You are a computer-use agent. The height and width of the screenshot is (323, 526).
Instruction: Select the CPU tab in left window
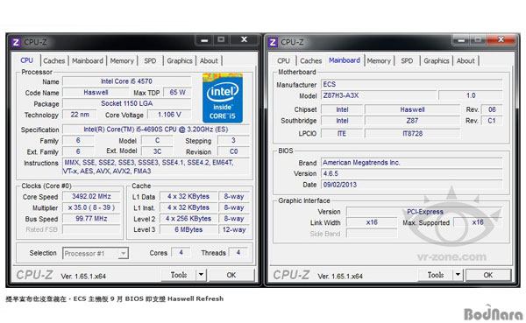point(26,60)
